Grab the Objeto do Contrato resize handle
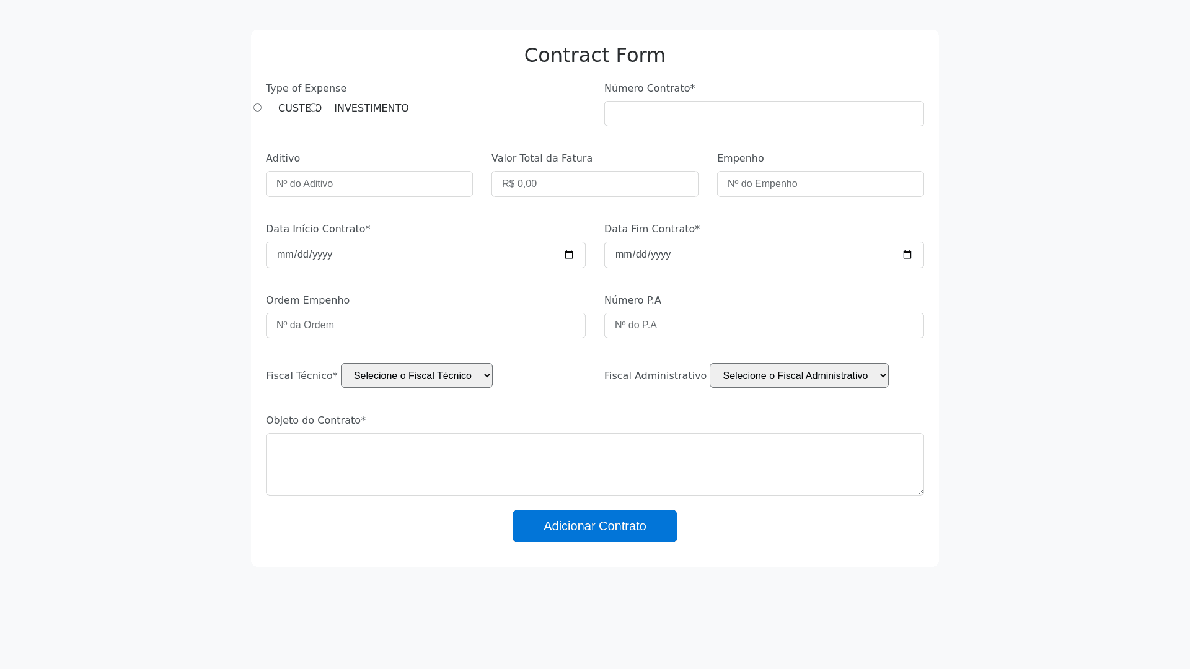 pyautogui.click(x=920, y=491)
